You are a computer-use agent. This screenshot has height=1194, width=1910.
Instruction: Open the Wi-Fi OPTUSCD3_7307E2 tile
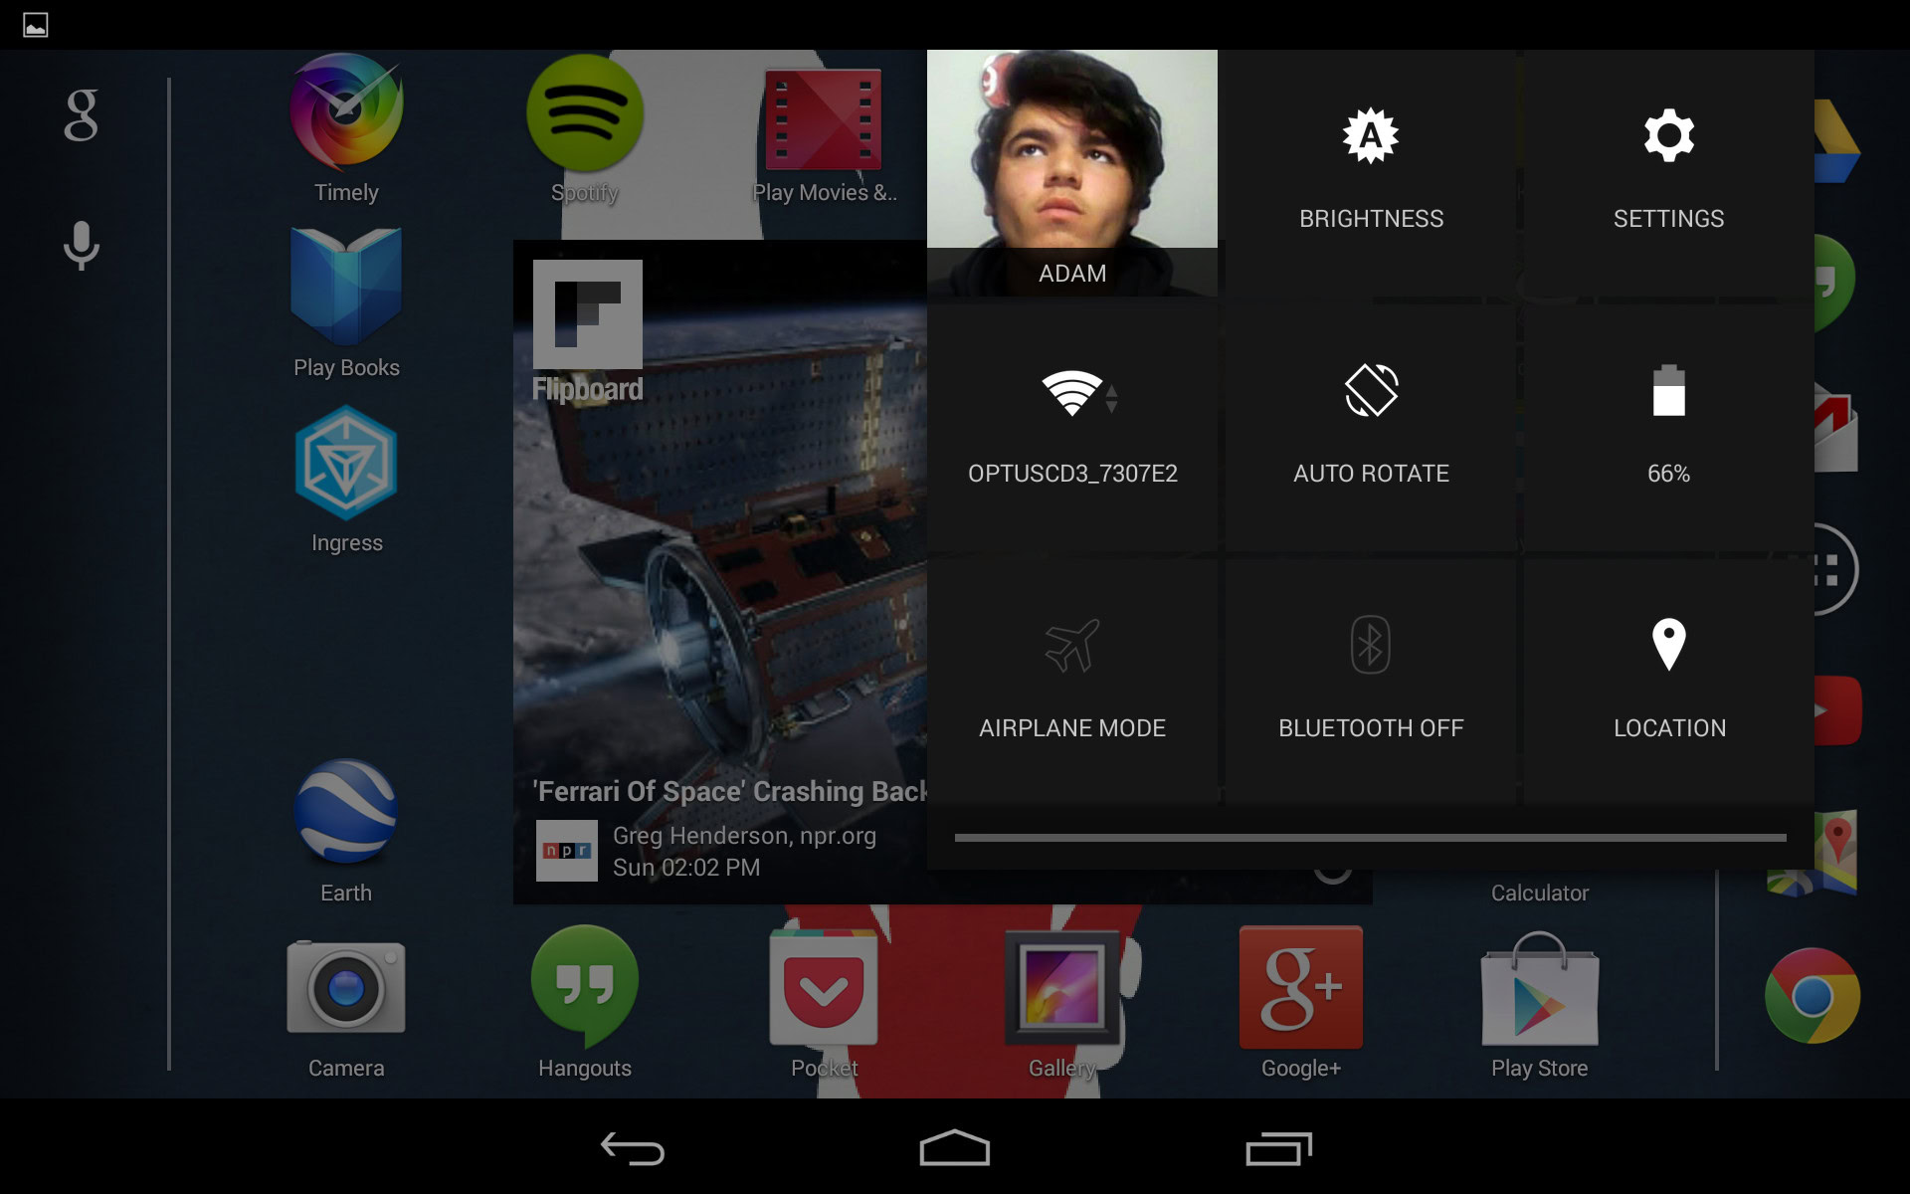coord(1072,424)
